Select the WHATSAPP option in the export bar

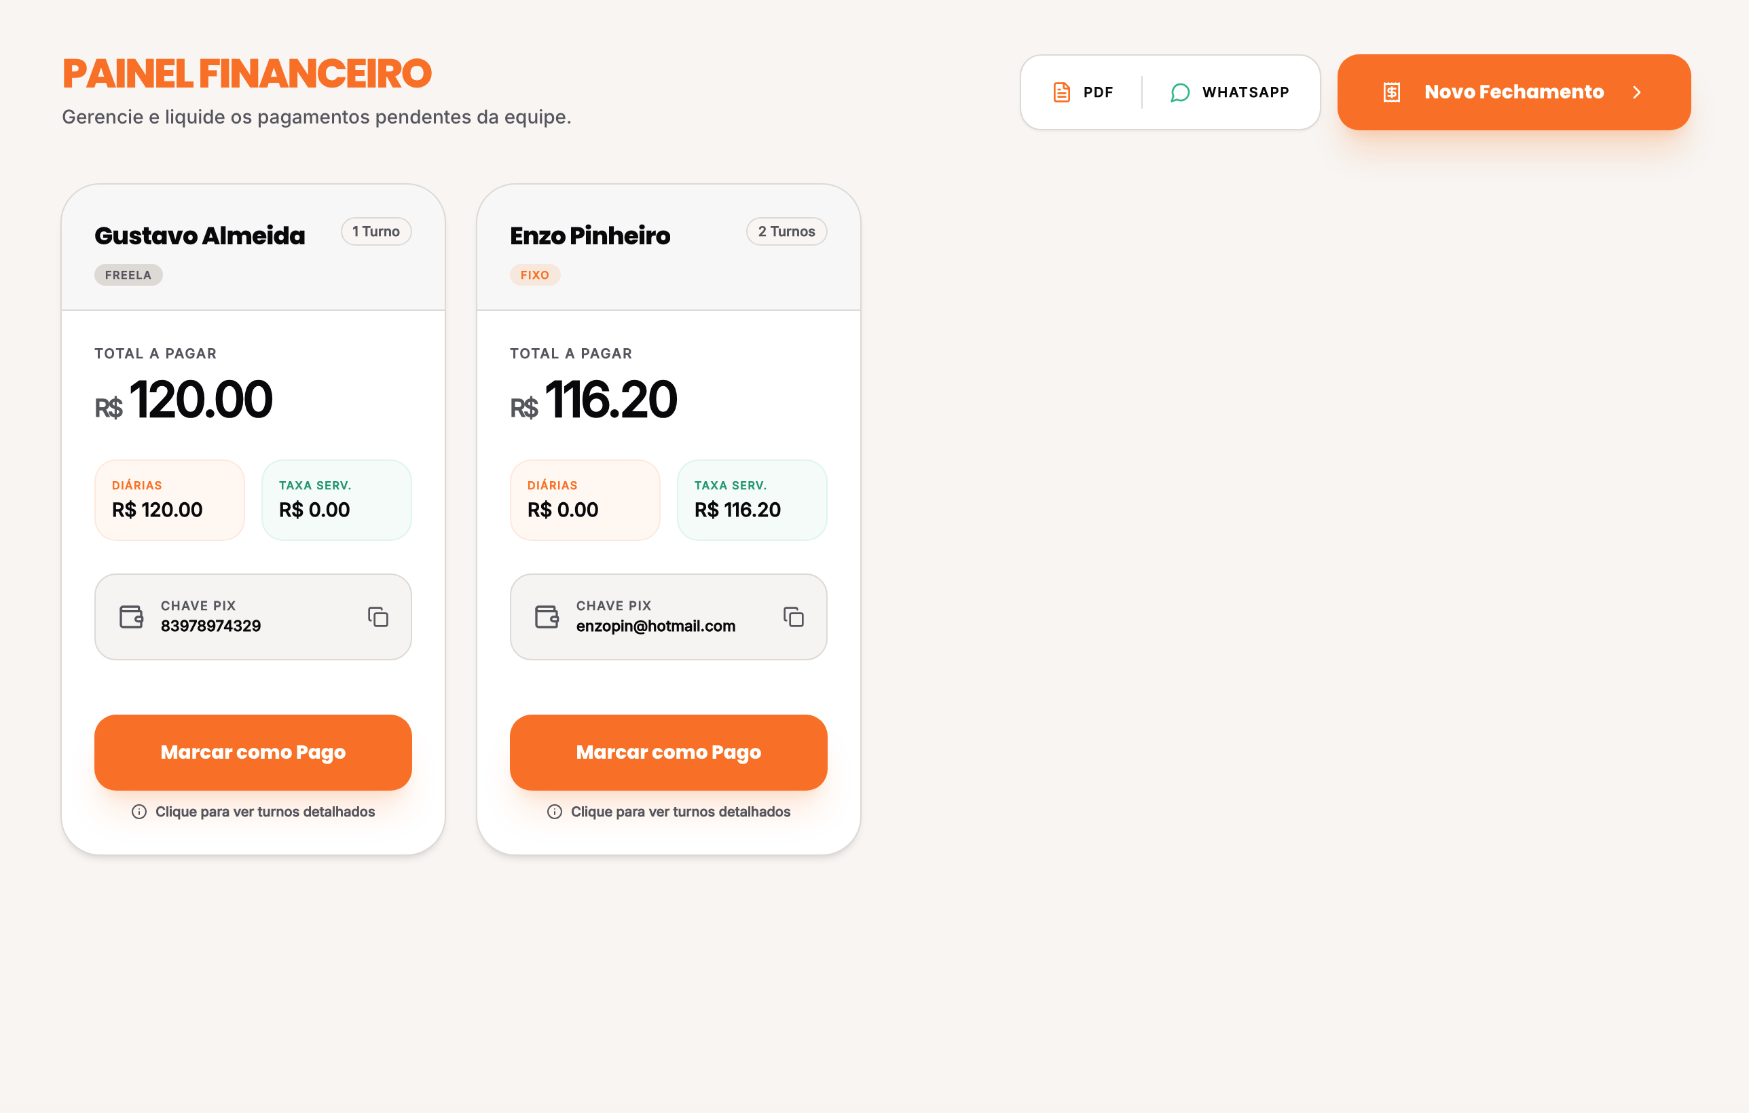1230,92
